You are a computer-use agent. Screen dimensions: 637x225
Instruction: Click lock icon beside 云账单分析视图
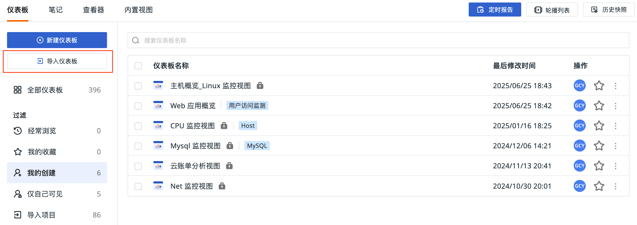pyautogui.click(x=229, y=166)
